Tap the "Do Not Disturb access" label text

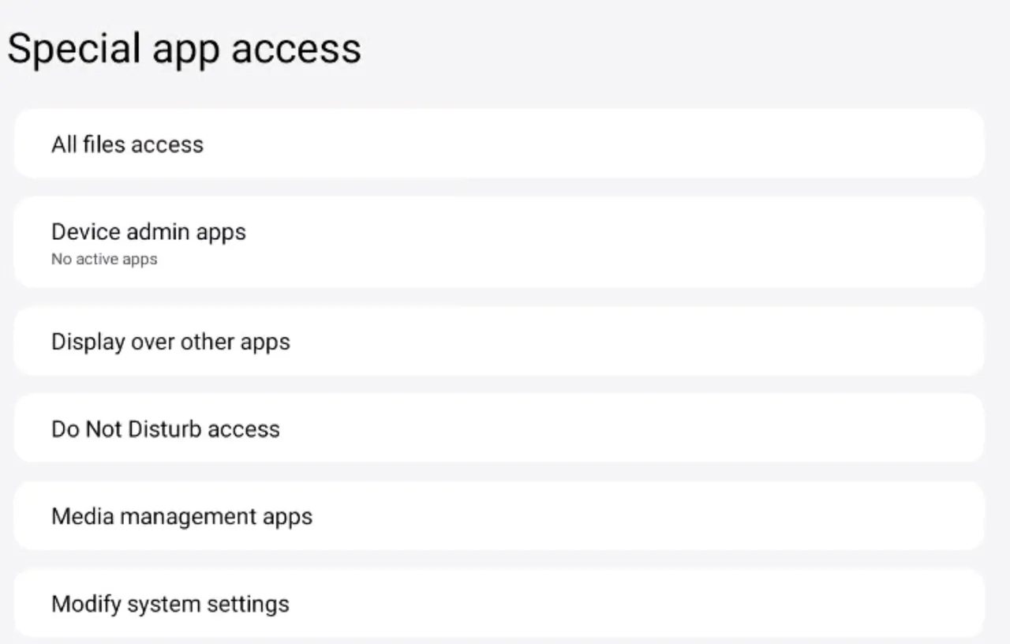(x=166, y=429)
